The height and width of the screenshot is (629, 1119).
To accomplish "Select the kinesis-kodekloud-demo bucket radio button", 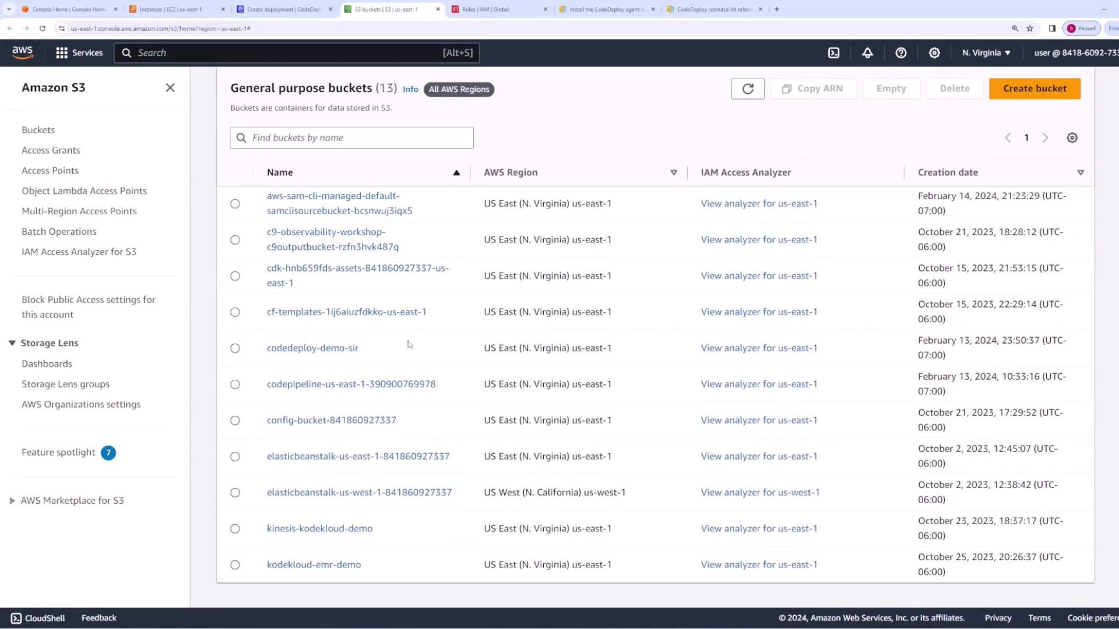I will point(235,529).
